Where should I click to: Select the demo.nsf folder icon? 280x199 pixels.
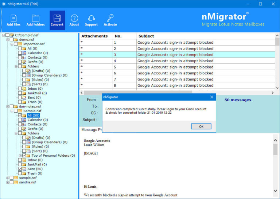[16, 40]
